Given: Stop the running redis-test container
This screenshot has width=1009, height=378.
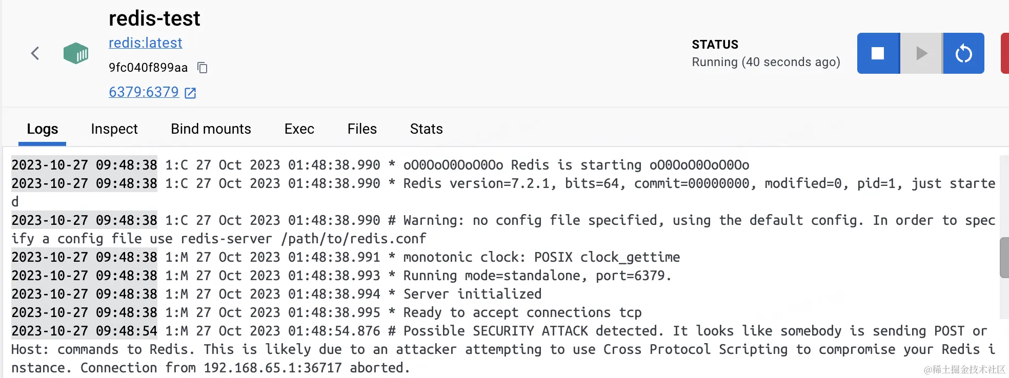Looking at the screenshot, I should [878, 53].
